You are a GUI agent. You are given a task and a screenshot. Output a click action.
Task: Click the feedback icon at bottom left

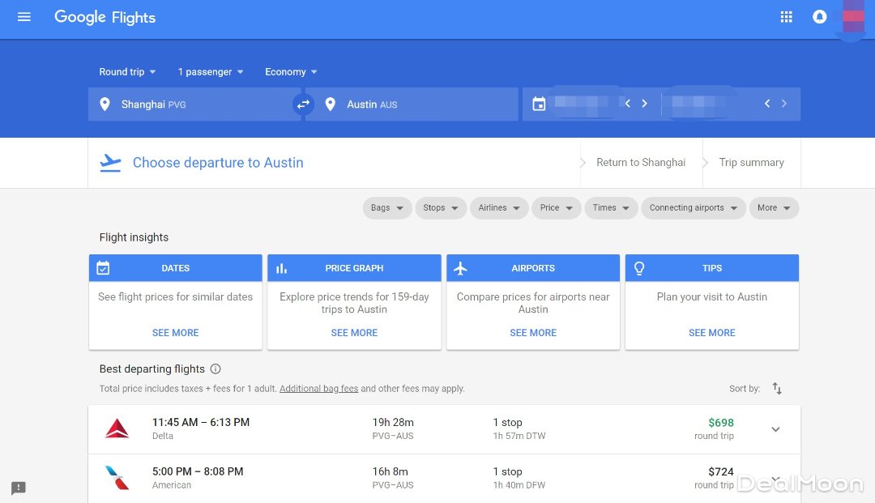[x=19, y=488]
